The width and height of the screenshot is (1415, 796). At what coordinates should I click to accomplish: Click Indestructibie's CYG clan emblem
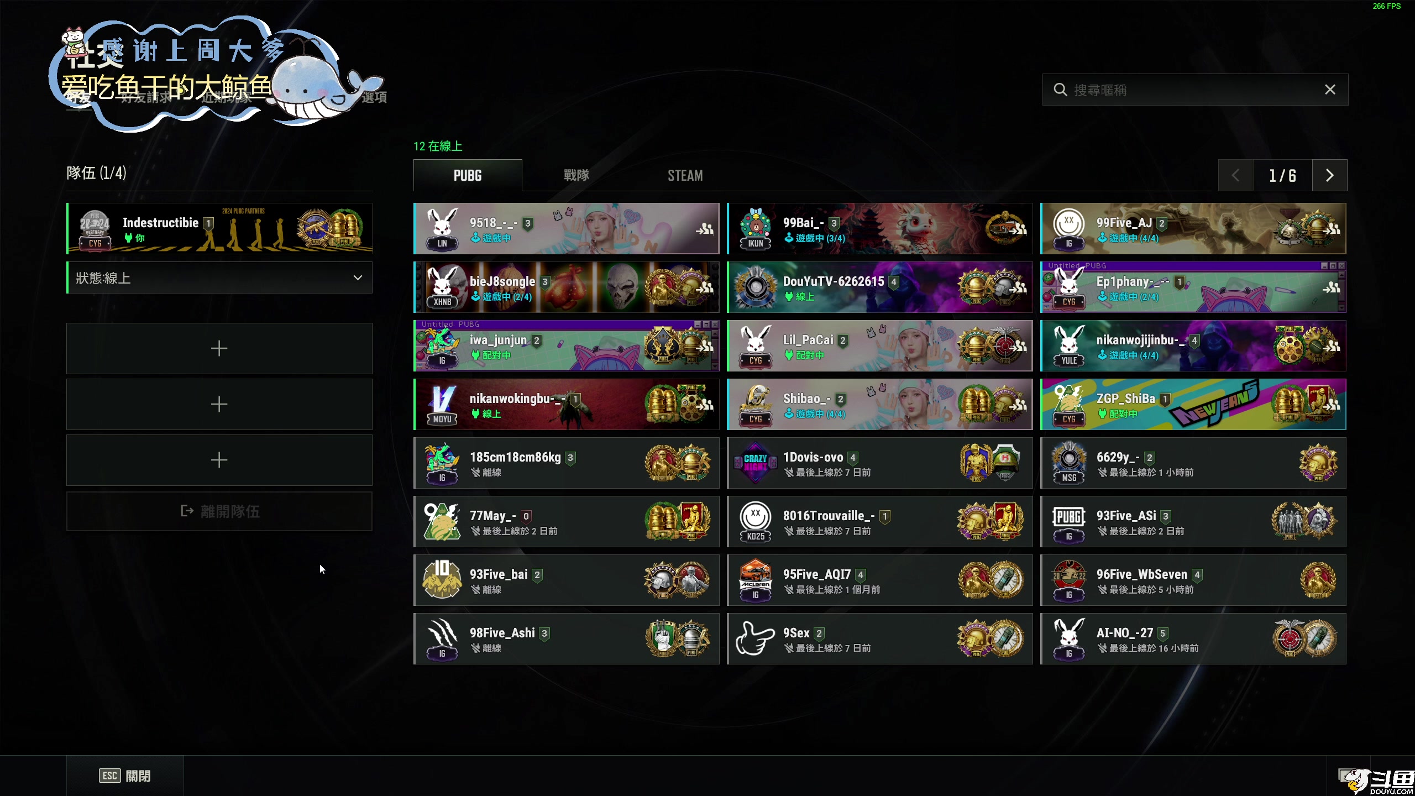point(95,229)
